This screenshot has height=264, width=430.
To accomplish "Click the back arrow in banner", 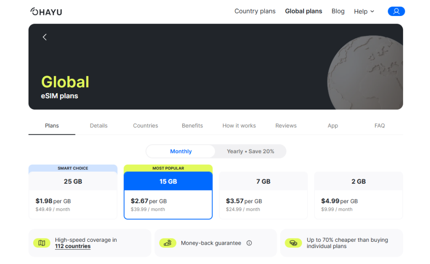I will pyautogui.click(x=45, y=37).
